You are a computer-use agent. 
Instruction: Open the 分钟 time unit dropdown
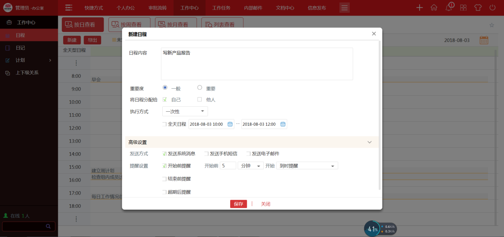point(251,165)
